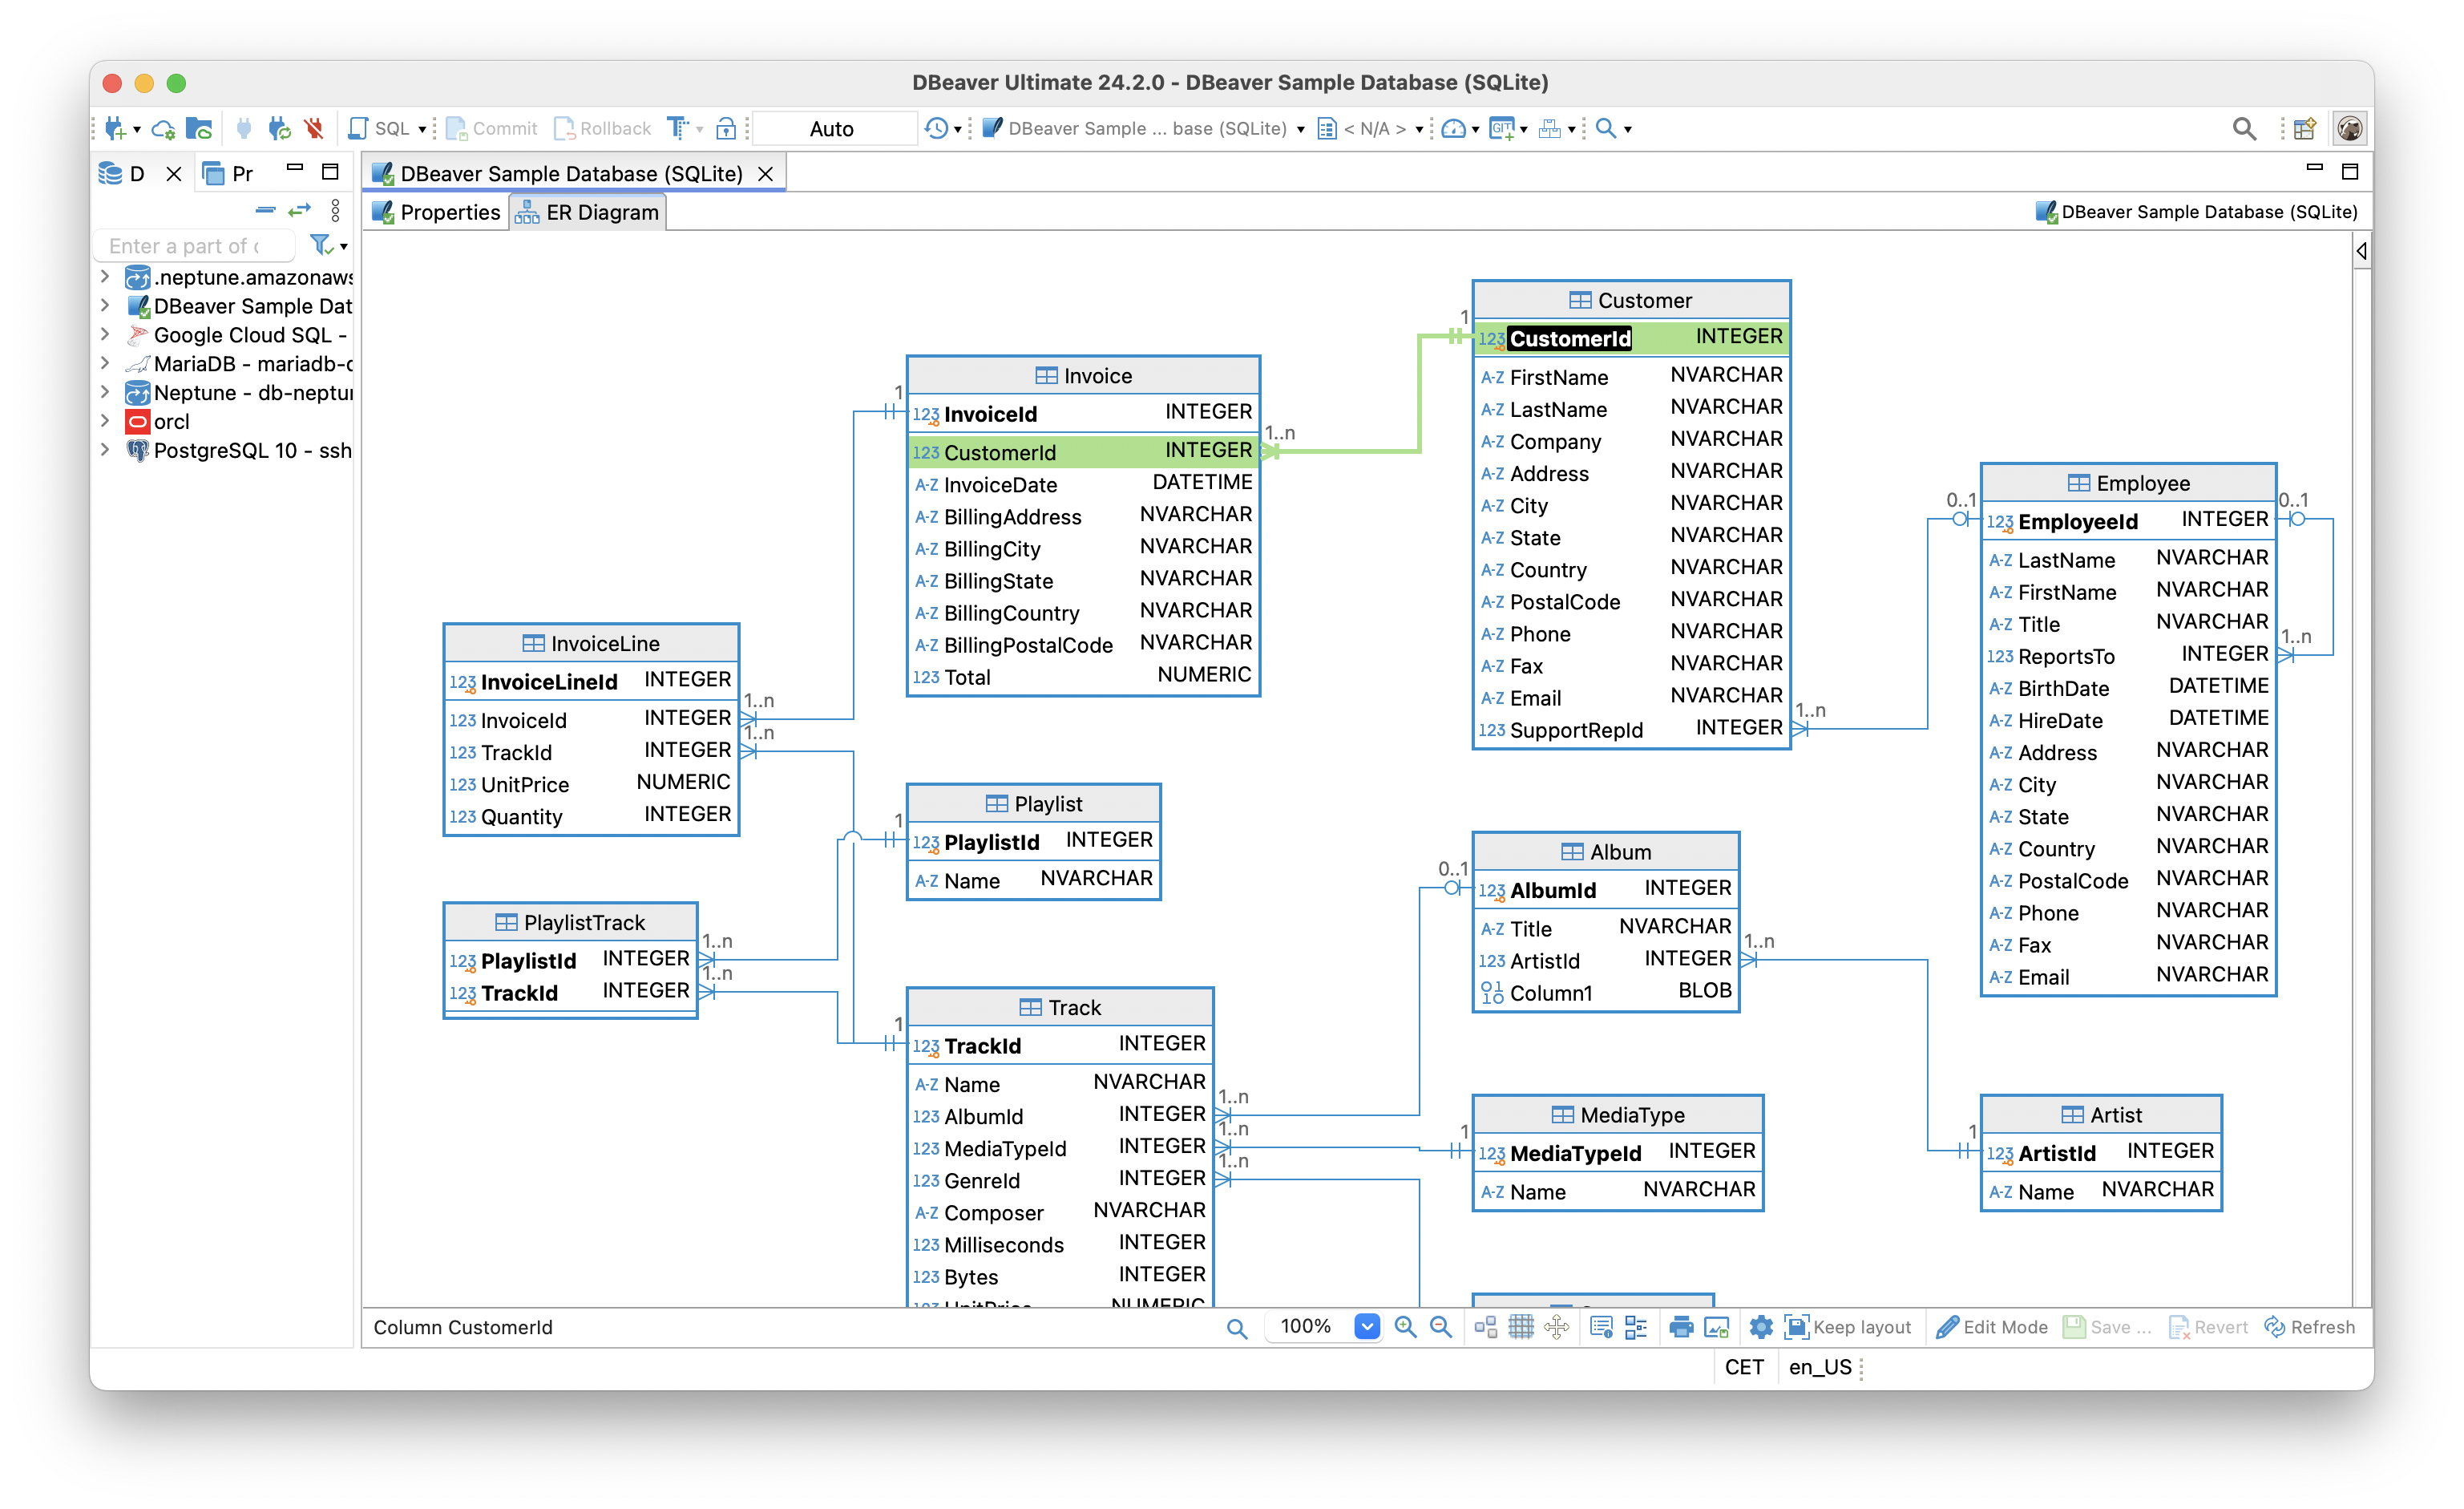Select the ReportsTo column in Employee
The image size is (2464, 1509).
(2128, 655)
